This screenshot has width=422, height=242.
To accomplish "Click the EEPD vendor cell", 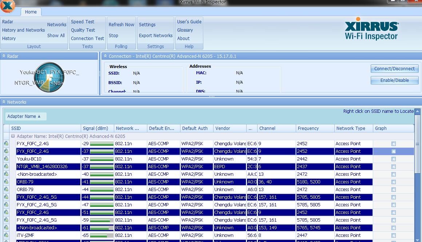I will 230,167.
